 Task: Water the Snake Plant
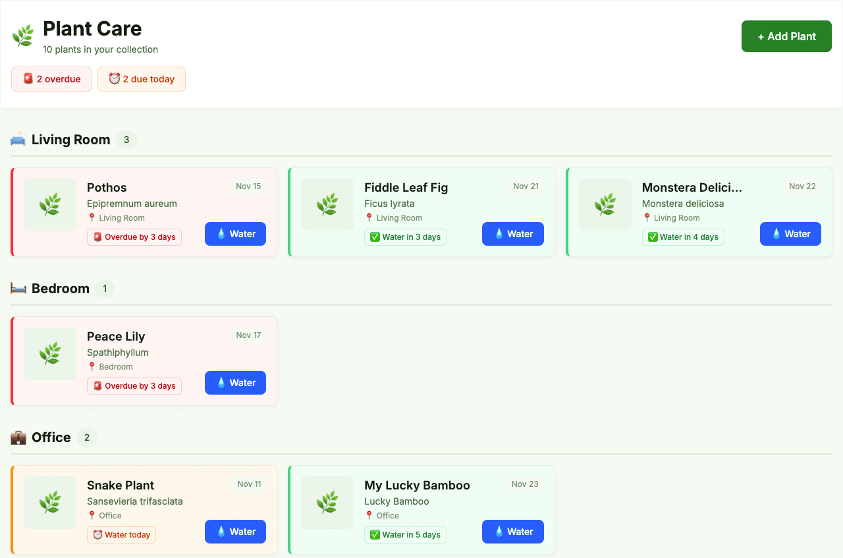coord(235,532)
